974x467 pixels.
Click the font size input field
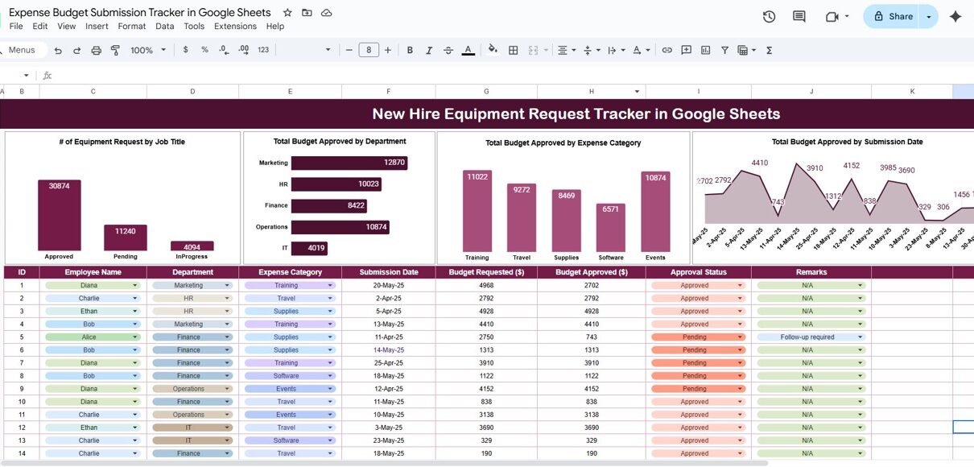click(368, 50)
